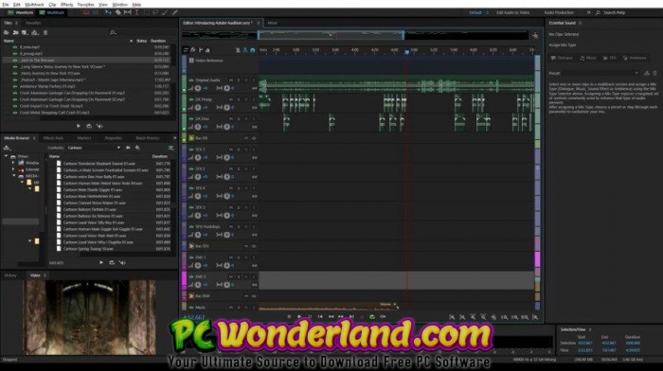The width and height of the screenshot is (663, 371).
Task: Click the Rewind button in transport bar
Action: [x=331, y=316]
